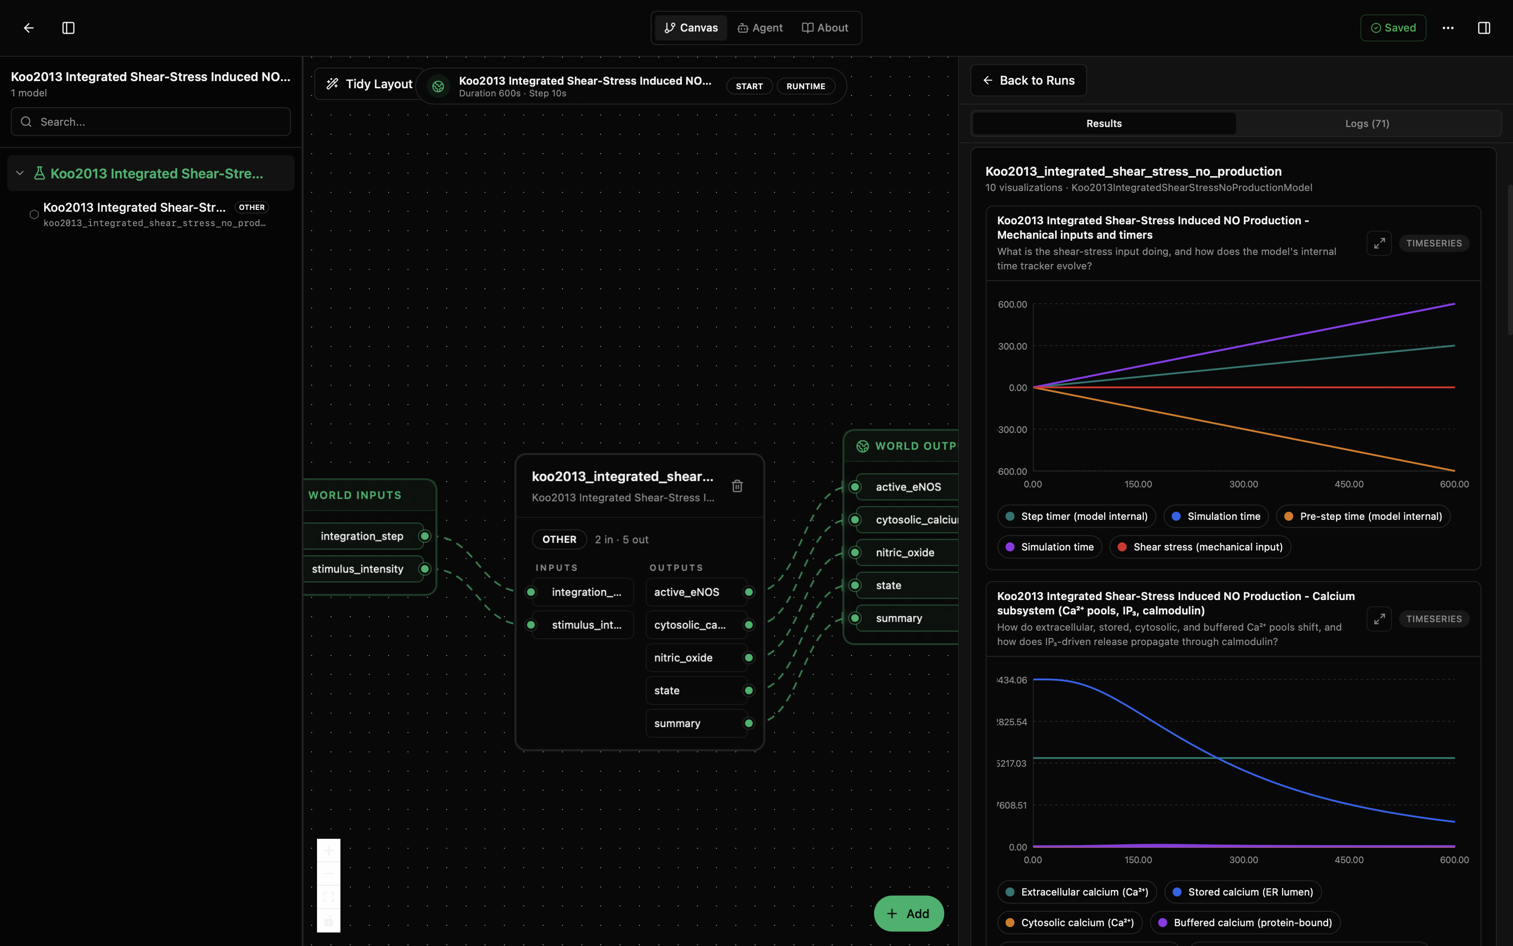Toggle the left sidebar panel icon
The height and width of the screenshot is (946, 1513).
(x=68, y=27)
